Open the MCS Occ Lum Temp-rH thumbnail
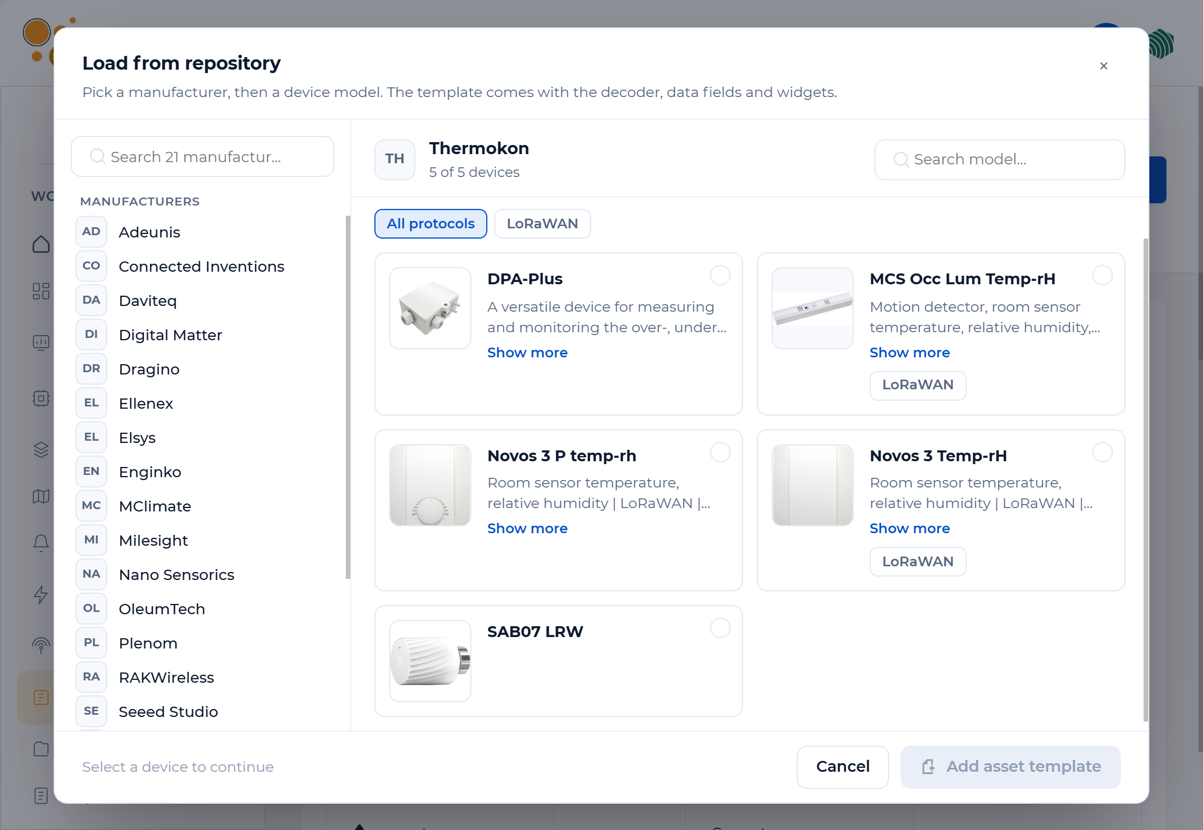The width and height of the screenshot is (1203, 830). pos(813,308)
